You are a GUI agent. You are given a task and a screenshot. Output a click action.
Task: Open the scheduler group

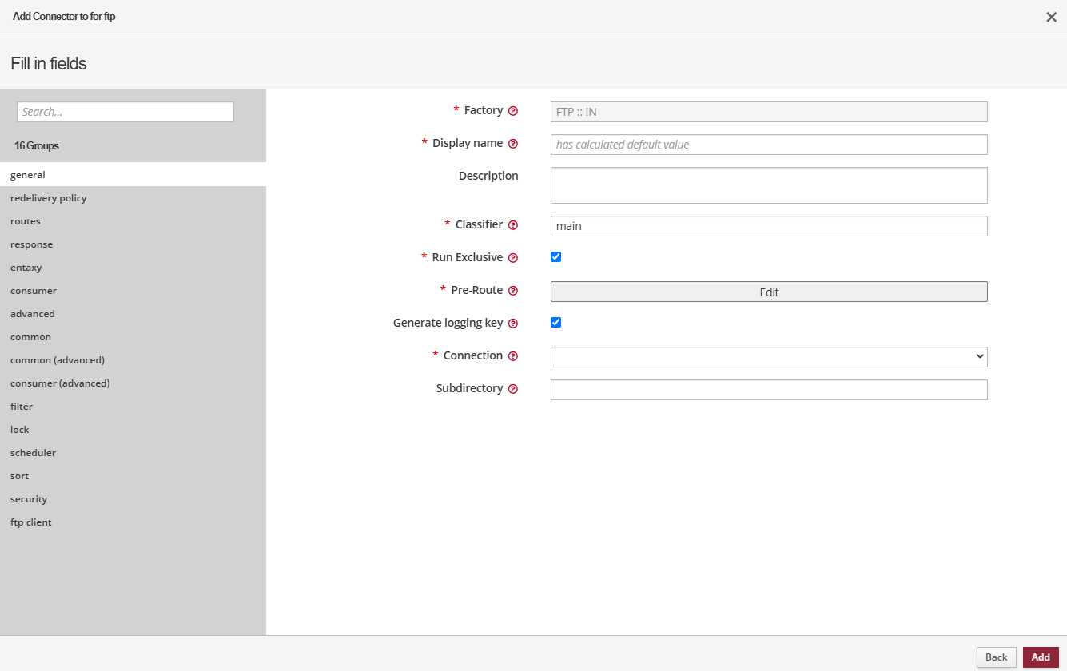point(33,453)
